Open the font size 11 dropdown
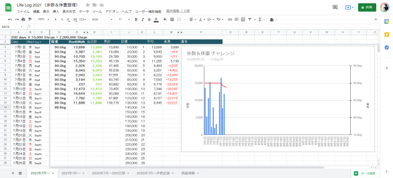 124,20
